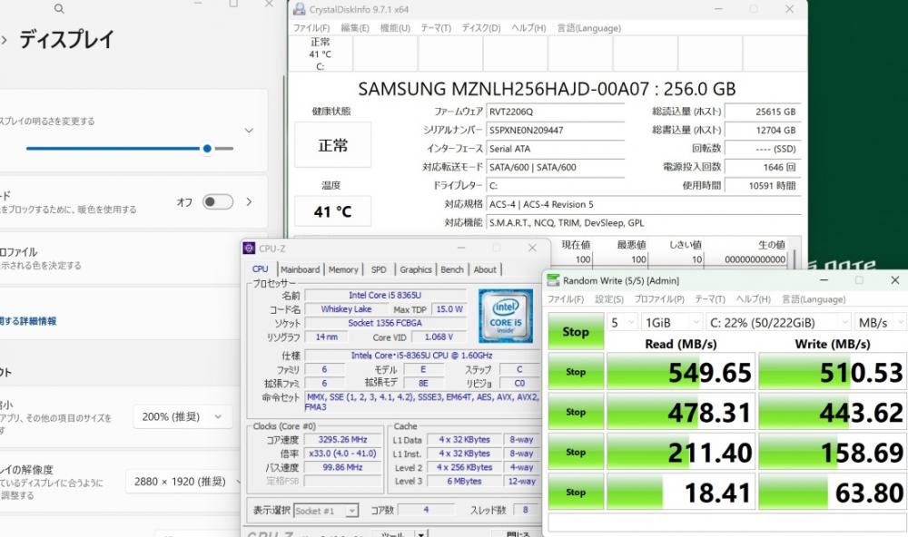Toggle the night light switch off/on
908x537 pixels.
218,202
